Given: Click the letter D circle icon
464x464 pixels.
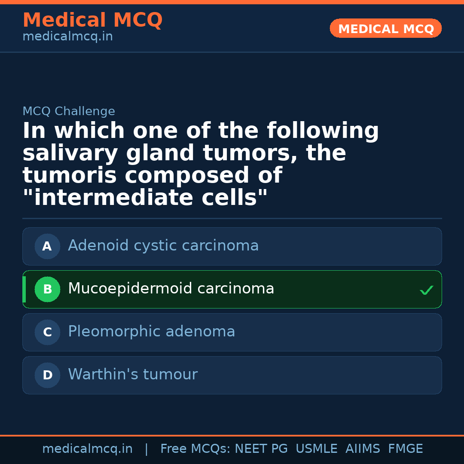Looking at the screenshot, I should coord(47,375).
